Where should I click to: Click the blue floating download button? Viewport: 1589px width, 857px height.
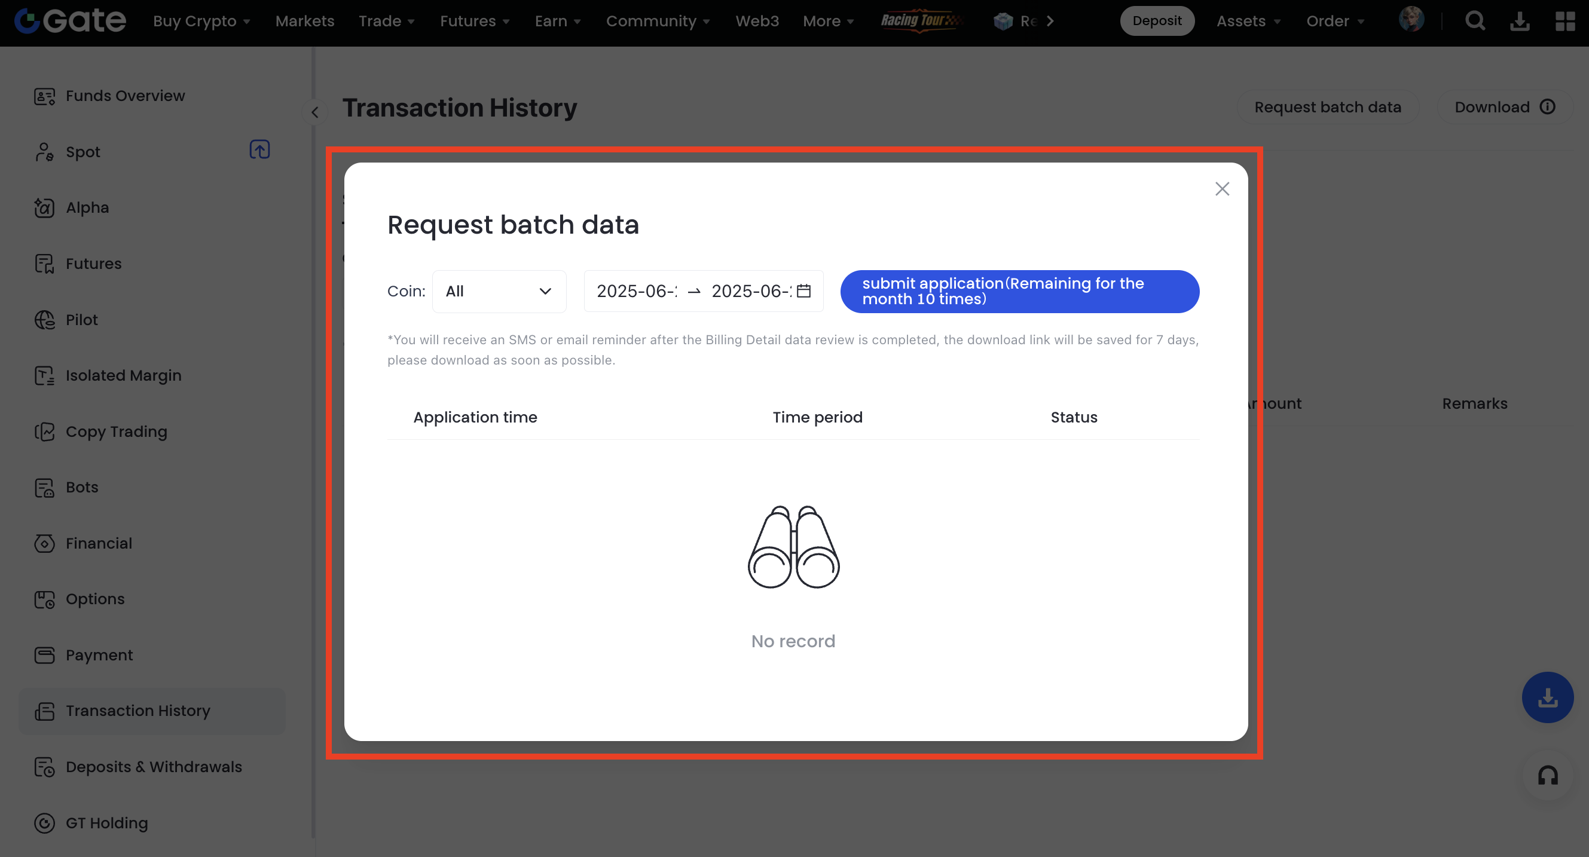[1547, 697]
